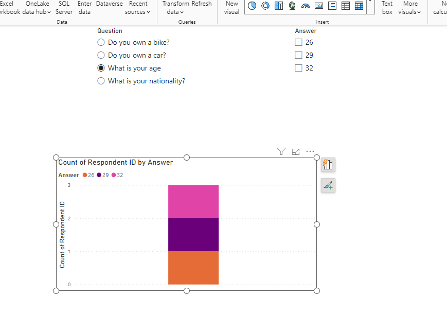Check the Answer 26 checkbox
Viewport: 447px width, 314px height.
click(298, 42)
